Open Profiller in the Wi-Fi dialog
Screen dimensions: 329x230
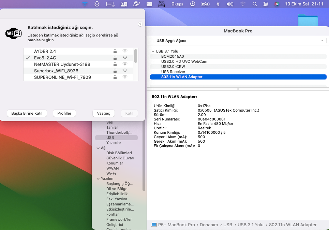click(x=64, y=113)
